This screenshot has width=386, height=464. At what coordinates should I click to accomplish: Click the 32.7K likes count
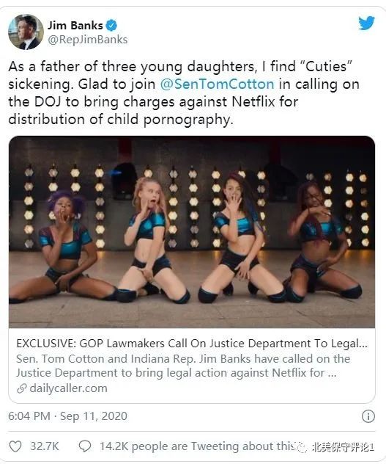coord(44,446)
